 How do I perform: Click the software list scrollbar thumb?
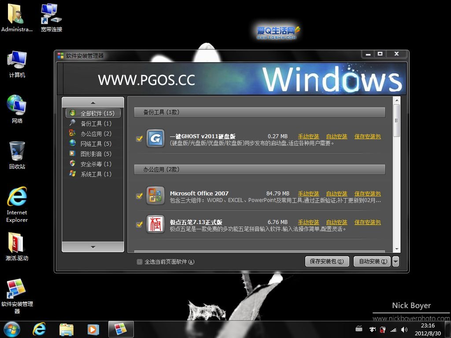[397, 121]
